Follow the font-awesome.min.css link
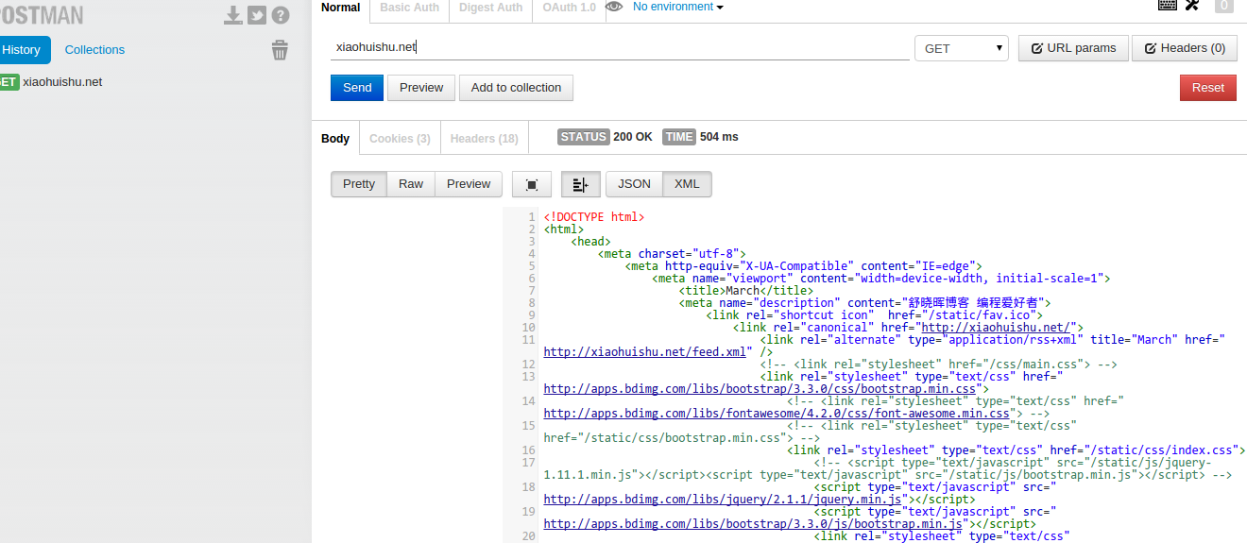 pos(777,414)
